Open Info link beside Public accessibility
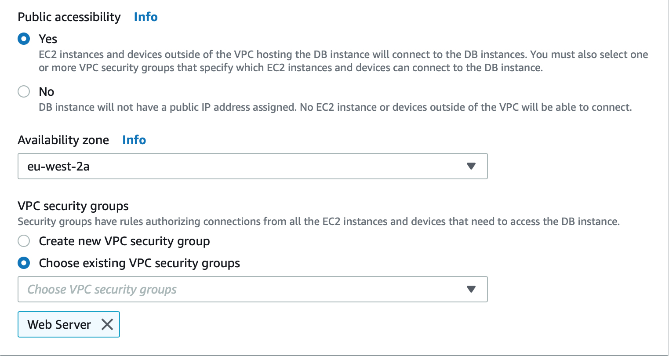Viewport: 669px width, 356px height. coord(145,17)
